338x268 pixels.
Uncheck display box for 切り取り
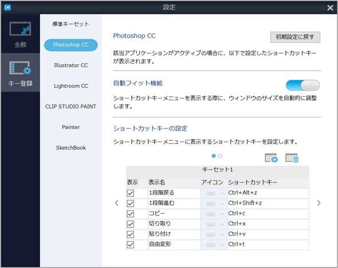coord(131,224)
